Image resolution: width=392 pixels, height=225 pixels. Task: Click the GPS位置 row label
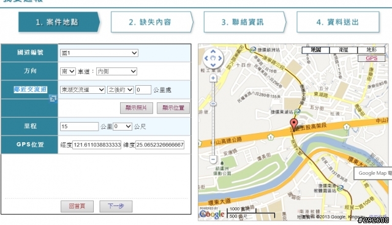(x=30, y=145)
